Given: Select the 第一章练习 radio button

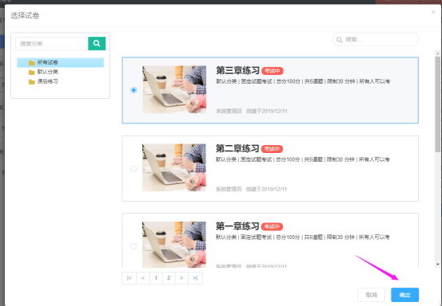Looking at the screenshot, I should click(x=133, y=246).
